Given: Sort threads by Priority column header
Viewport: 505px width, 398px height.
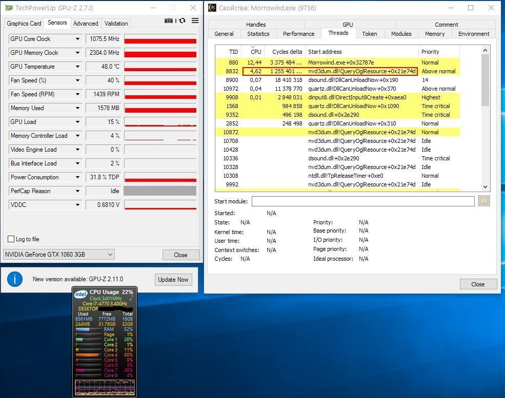Looking at the screenshot, I should pyautogui.click(x=439, y=52).
